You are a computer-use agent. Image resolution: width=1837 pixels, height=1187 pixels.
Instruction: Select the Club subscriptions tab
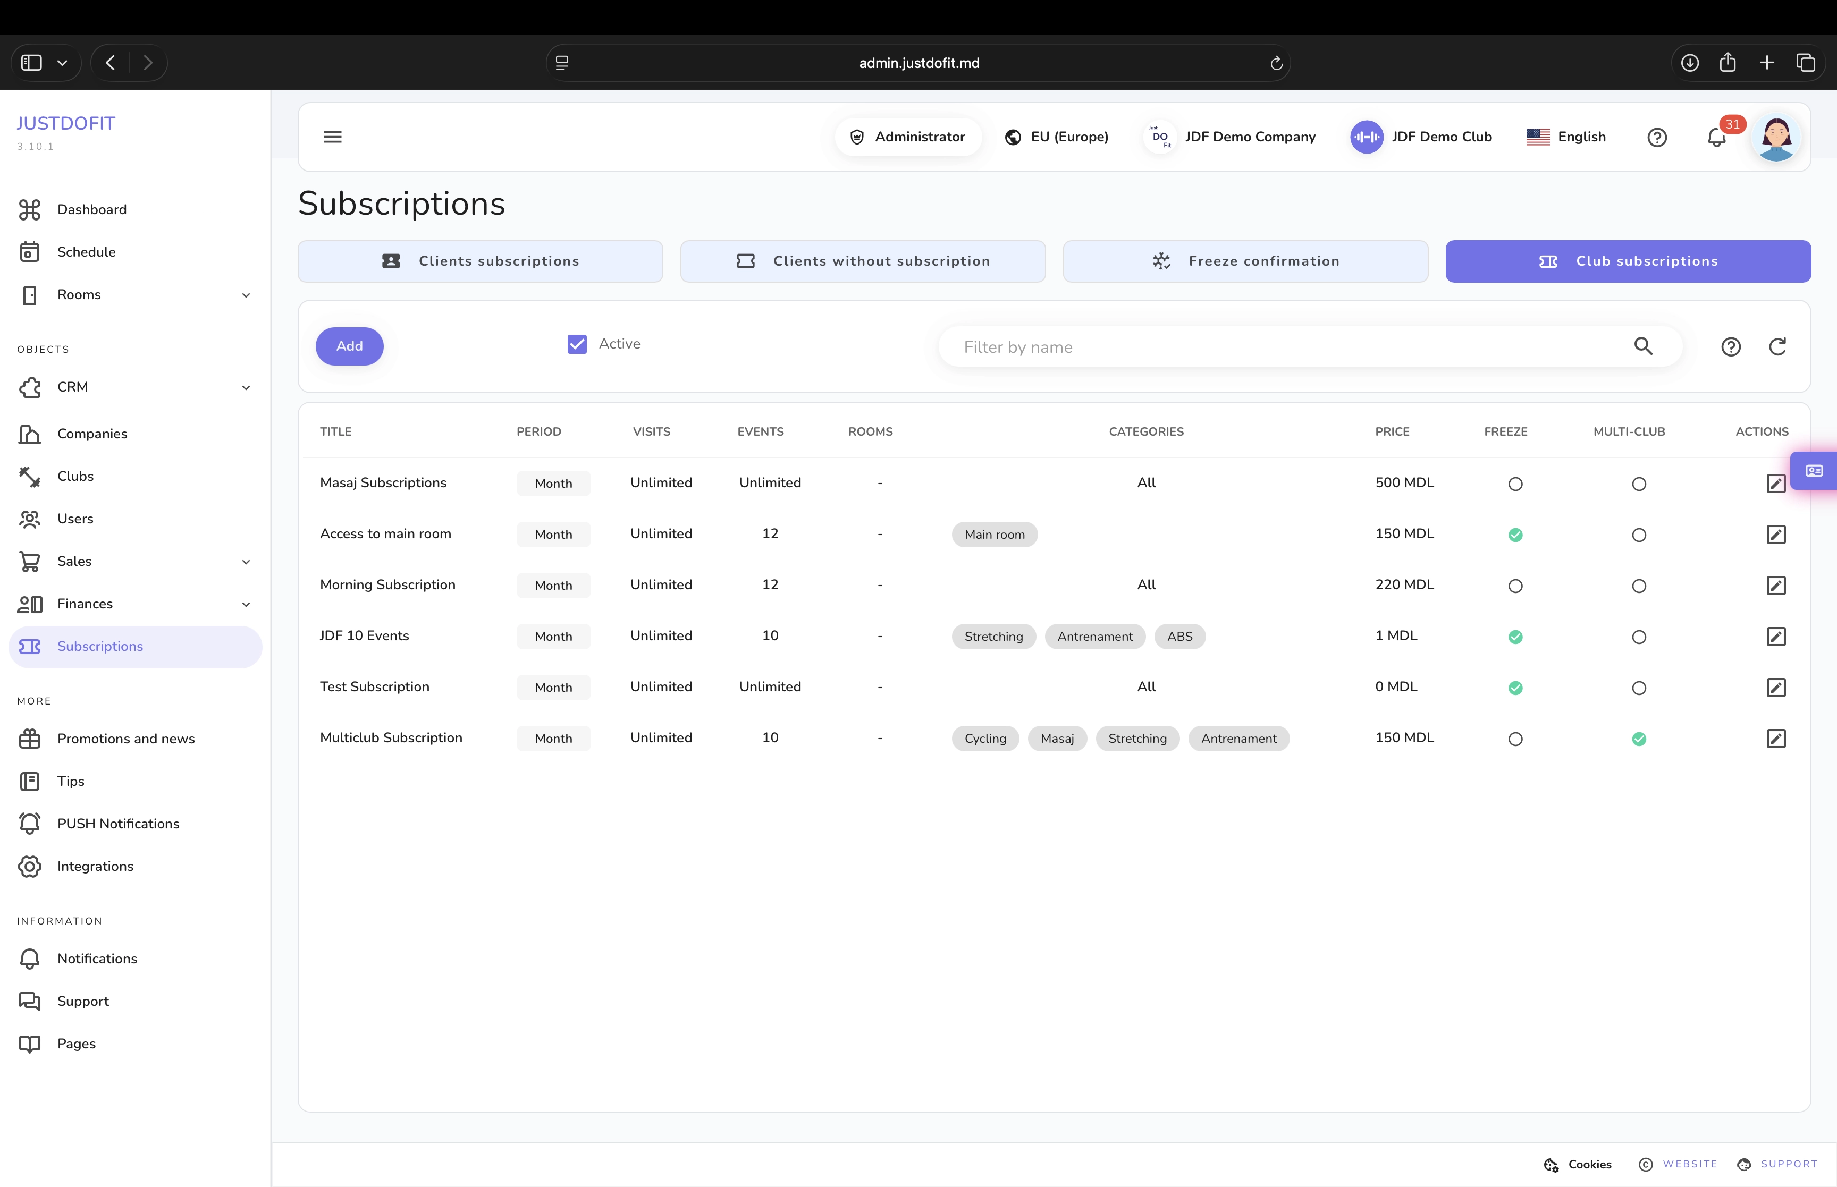1628,261
